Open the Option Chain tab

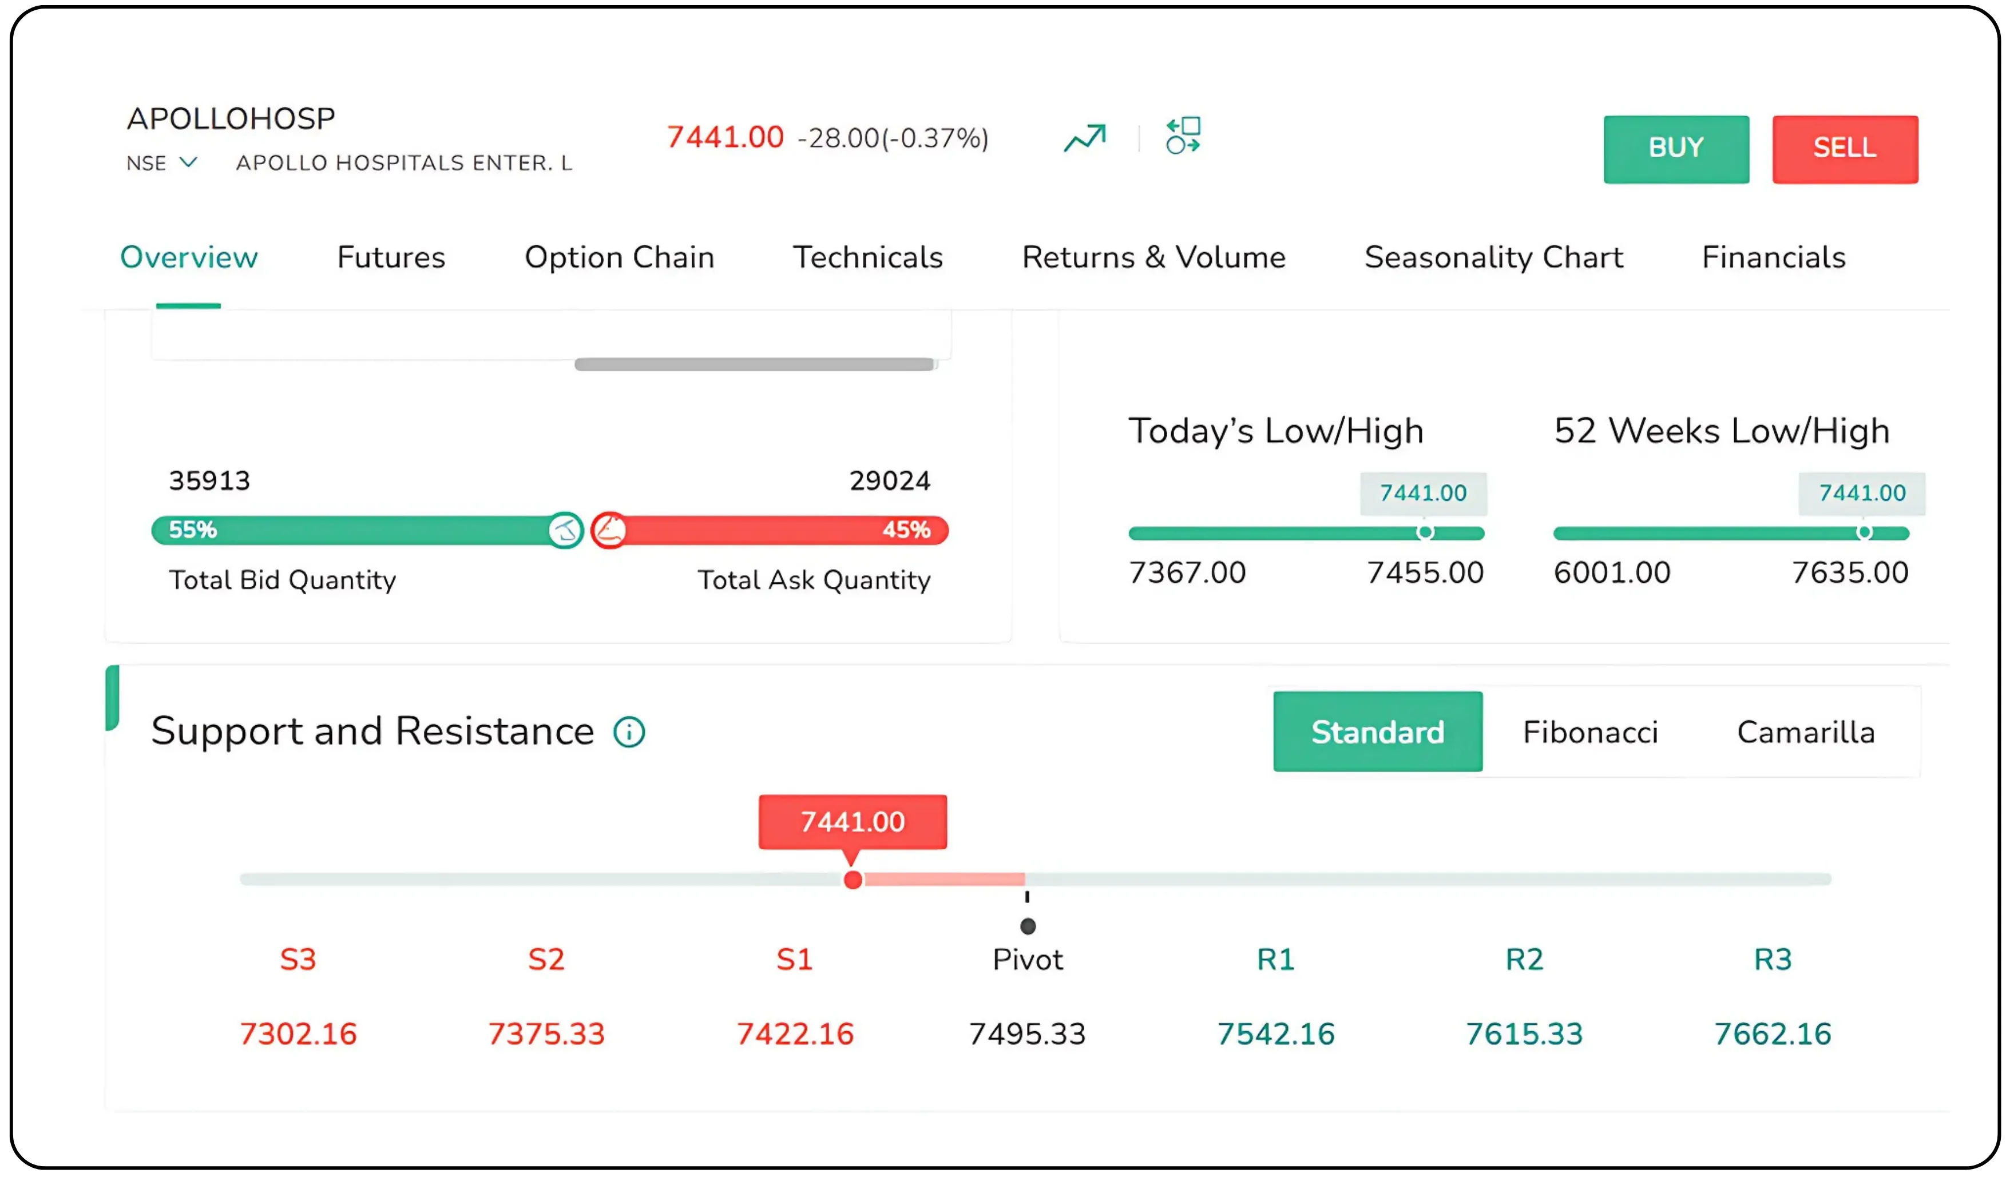[619, 257]
